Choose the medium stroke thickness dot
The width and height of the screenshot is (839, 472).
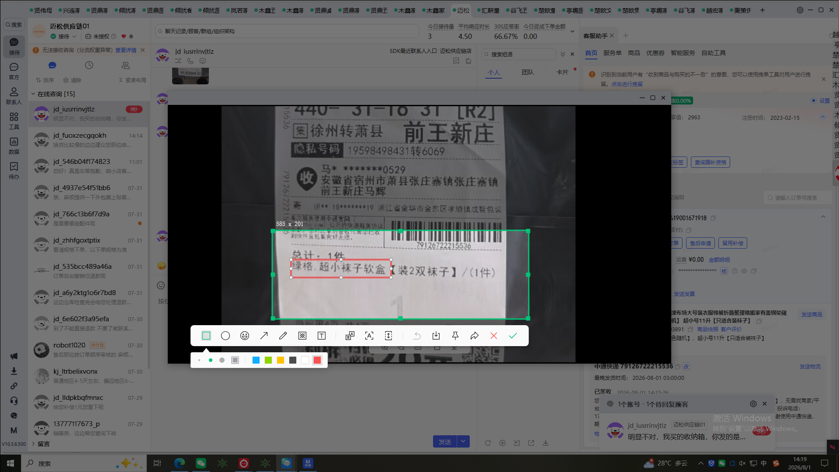click(x=211, y=360)
